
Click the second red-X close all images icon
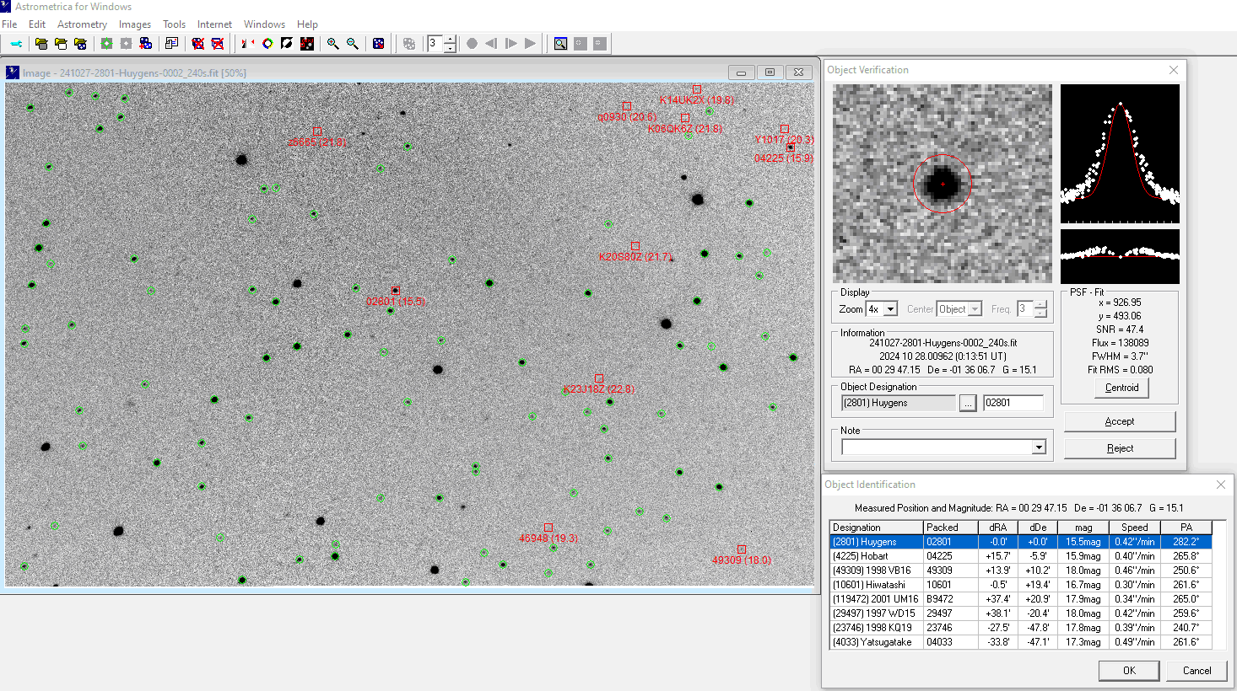tap(217, 44)
